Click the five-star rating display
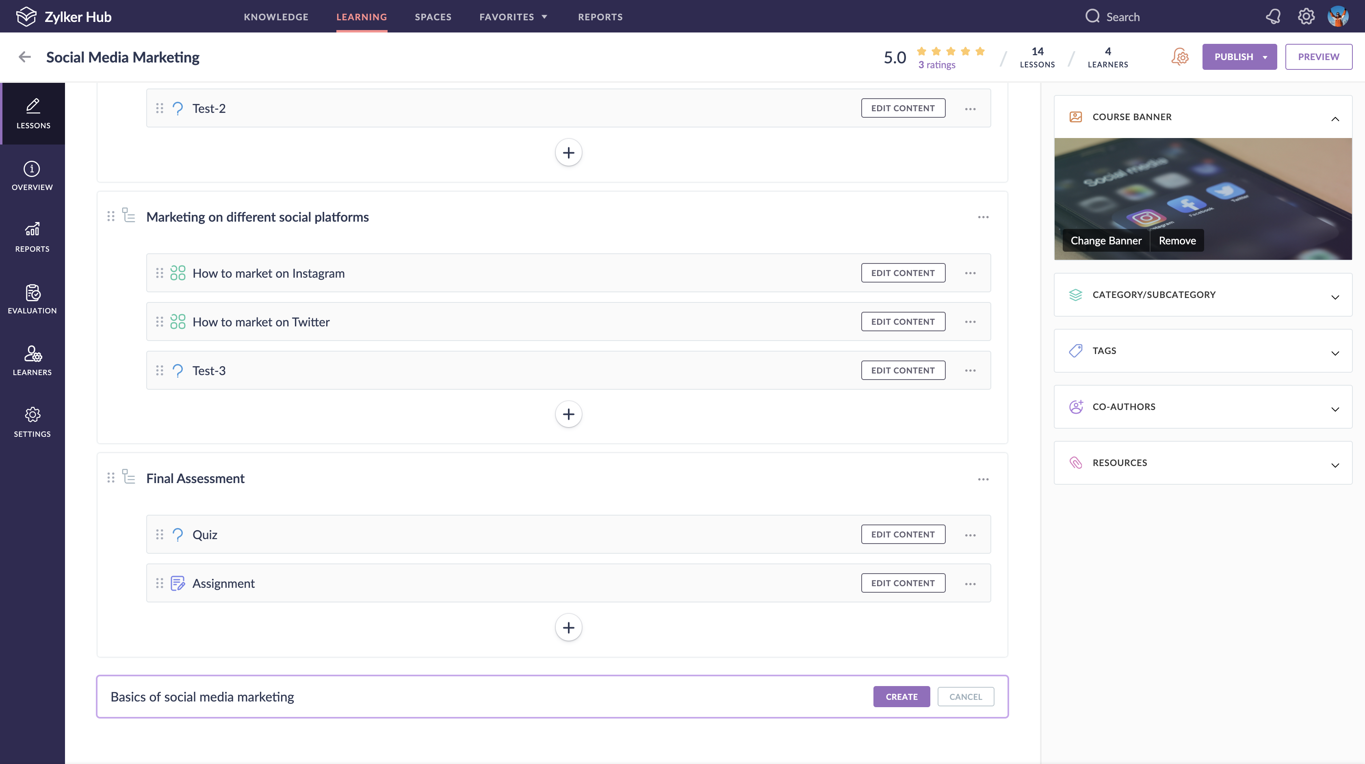This screenshot has width=1365, height=764. [950, 52]
